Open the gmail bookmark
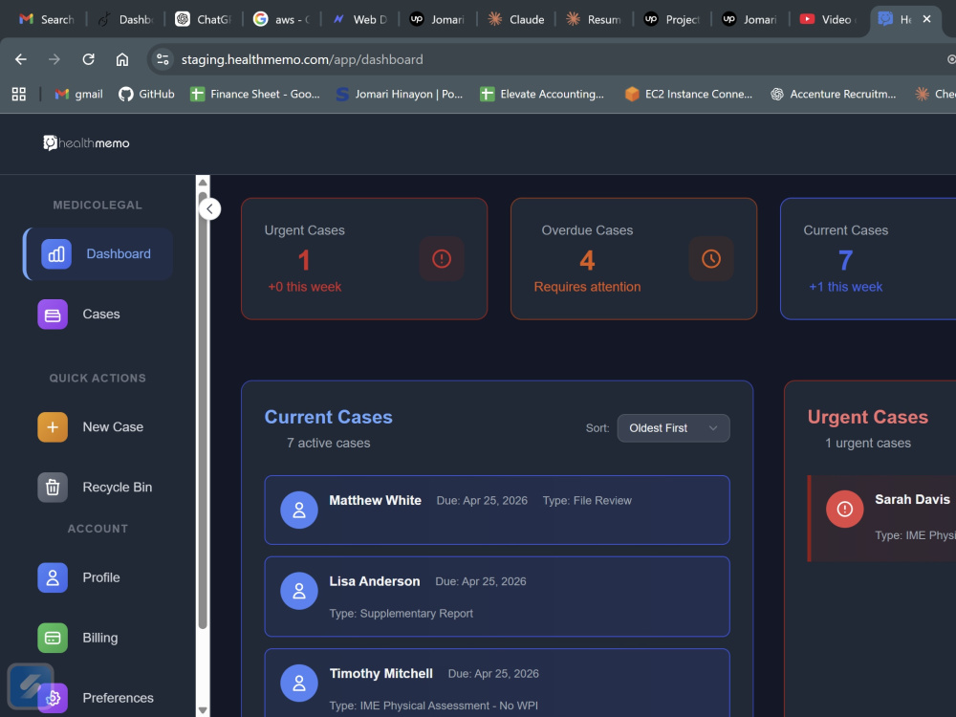This screenshot has height=717, width=956. pyautogui.click(x=78, y=94)
